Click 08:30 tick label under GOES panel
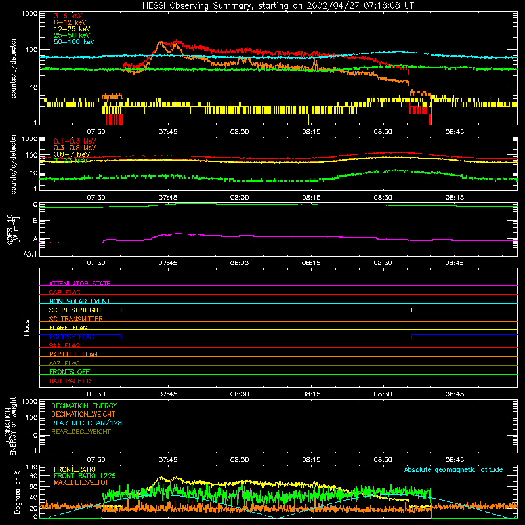 [x=383, y=263]
